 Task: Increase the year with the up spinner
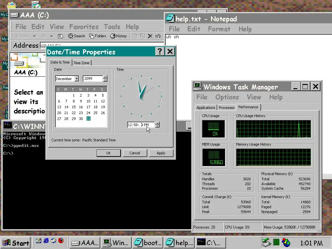105,77
